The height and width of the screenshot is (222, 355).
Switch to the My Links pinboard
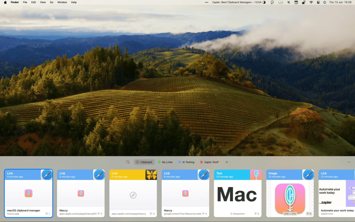[165, 162]
